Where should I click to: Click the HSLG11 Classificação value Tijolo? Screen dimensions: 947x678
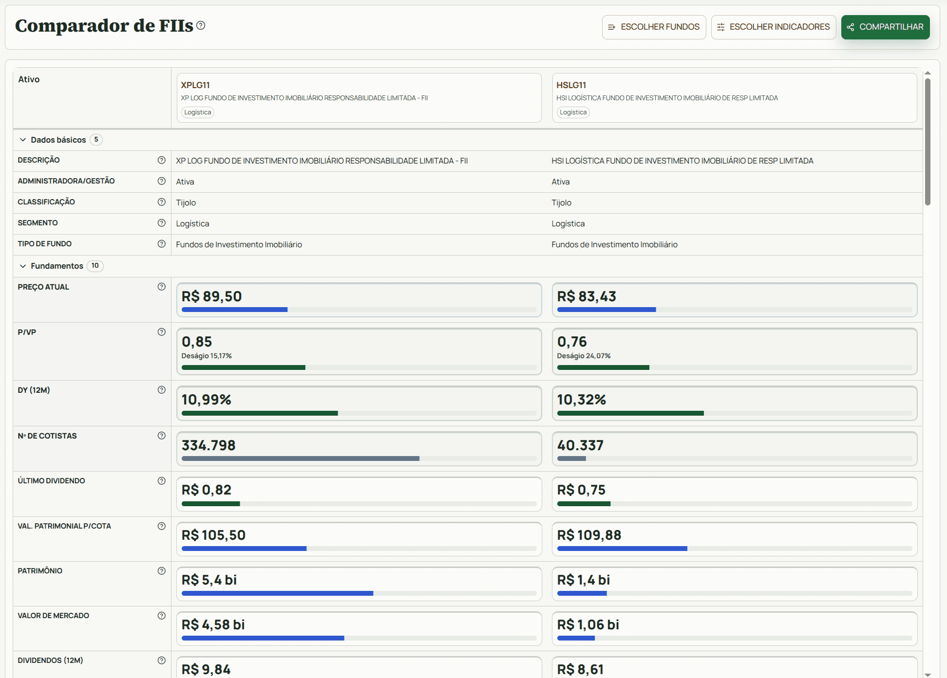(x=561, y=203)
